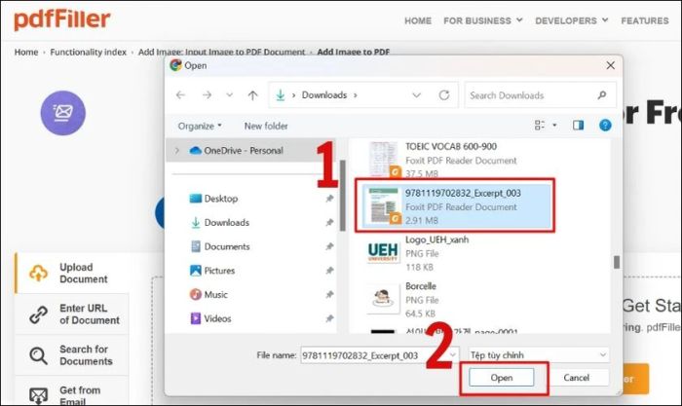Open the recent locations chevron

[x=230, y=94]
